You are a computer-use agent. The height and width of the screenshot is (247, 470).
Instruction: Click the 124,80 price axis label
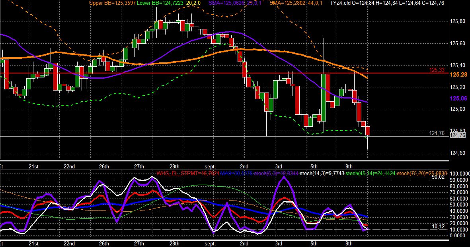point(458,131)
